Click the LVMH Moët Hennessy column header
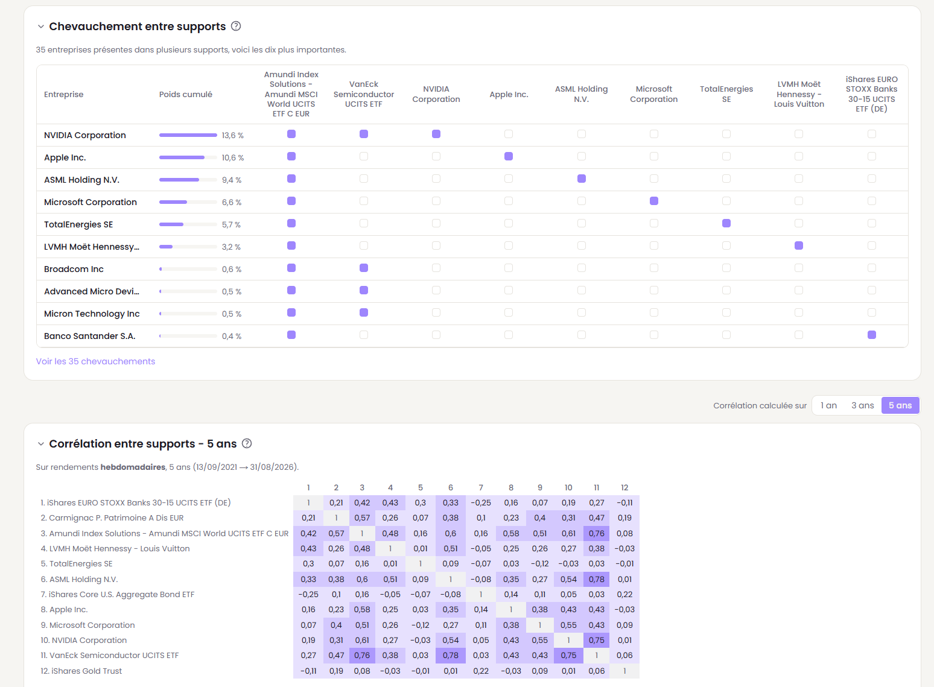 [x=799, y=94]
